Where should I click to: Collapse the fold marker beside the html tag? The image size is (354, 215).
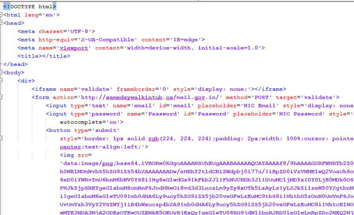click(x=1, y=15)
